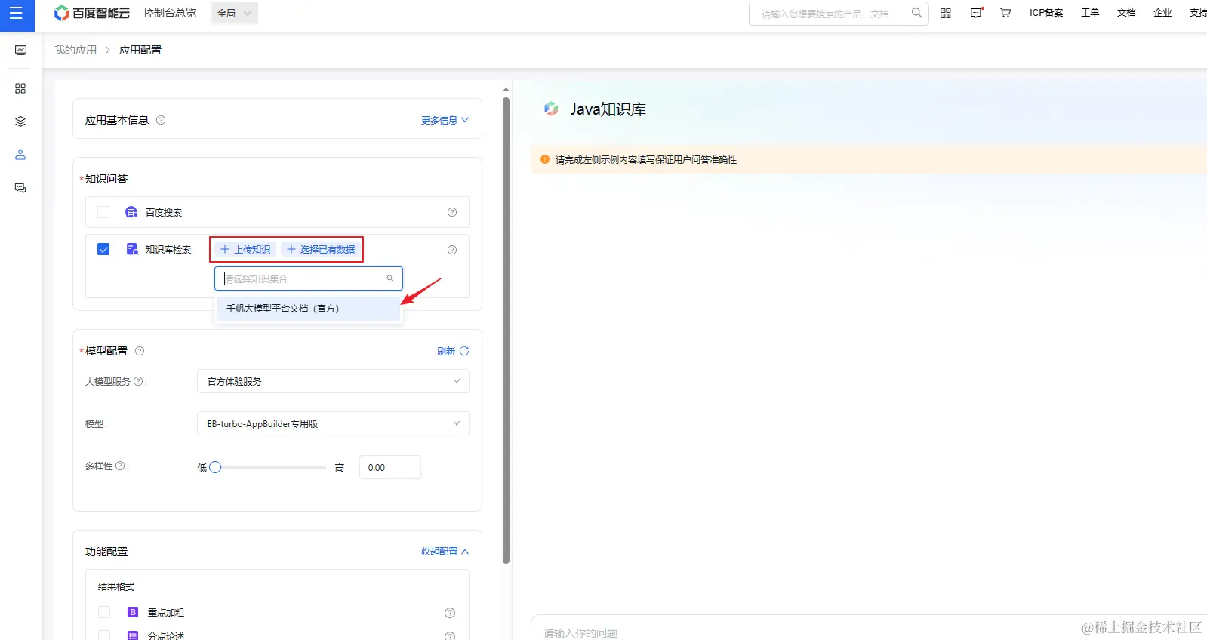Go to 我的应用 breadcrumb
This screenshot has height=640, width=1207.
point(75,50)
